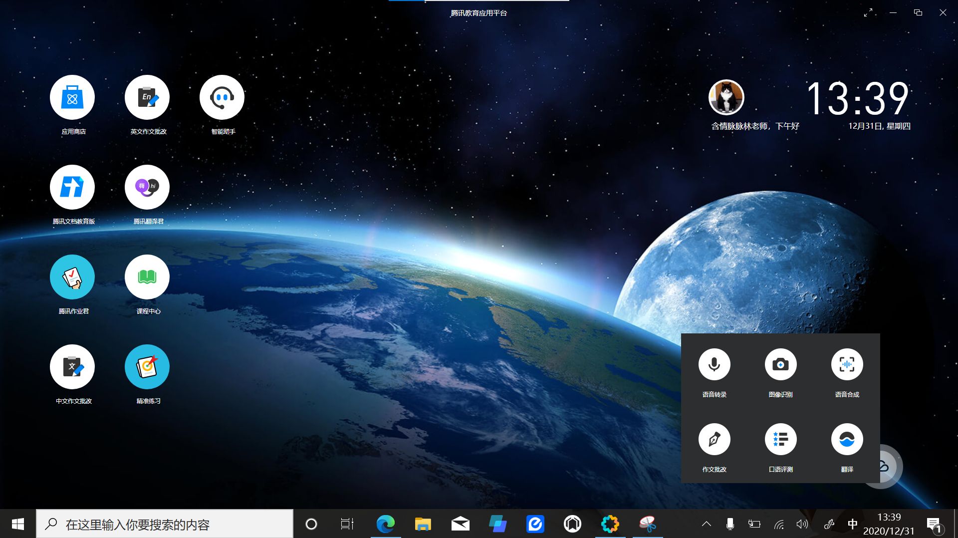Open the blue parallelogram app in taskbar
This screenshot has width=958, height=538.
point(497,524)
